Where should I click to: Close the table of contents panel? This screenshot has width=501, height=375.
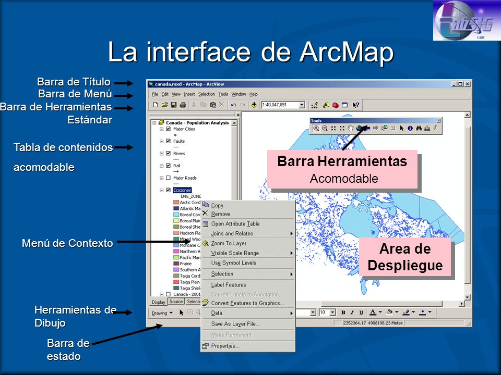tap(238, 115)
